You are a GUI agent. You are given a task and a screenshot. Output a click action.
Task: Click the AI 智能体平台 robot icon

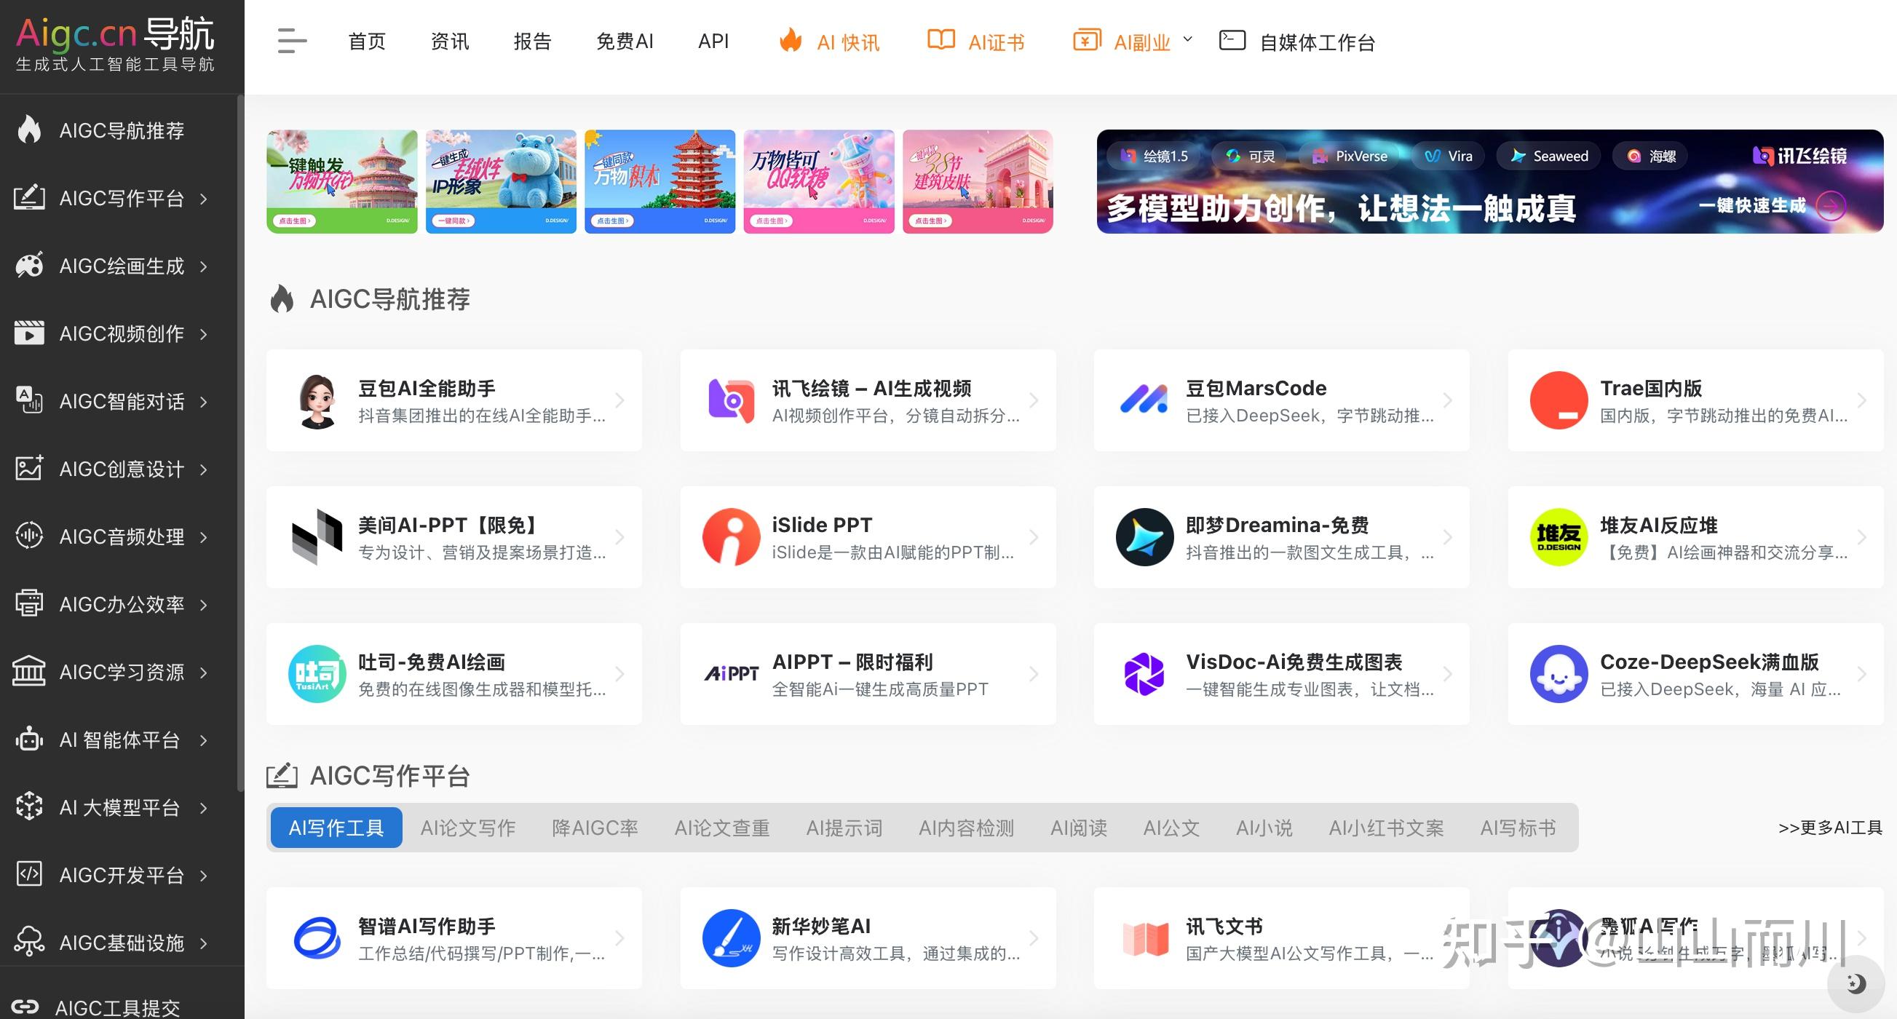[x=29, y=740]
